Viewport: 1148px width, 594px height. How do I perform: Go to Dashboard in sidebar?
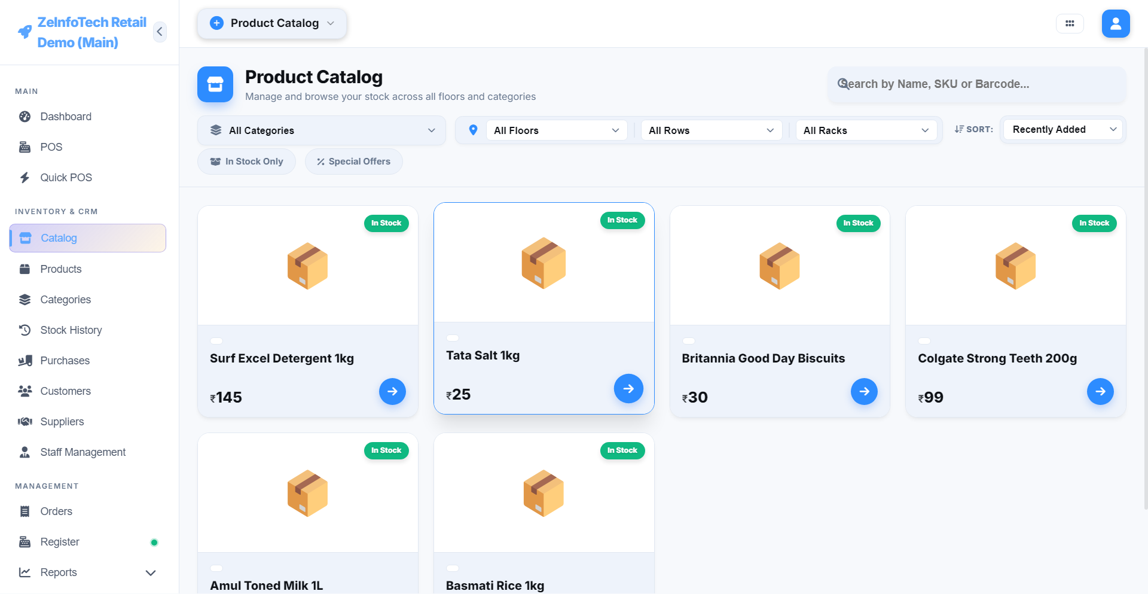[88, 117]
